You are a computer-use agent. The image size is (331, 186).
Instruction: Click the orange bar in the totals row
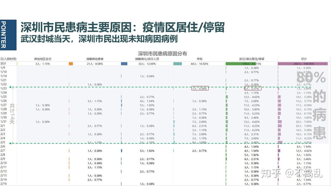tap(71, 64)
